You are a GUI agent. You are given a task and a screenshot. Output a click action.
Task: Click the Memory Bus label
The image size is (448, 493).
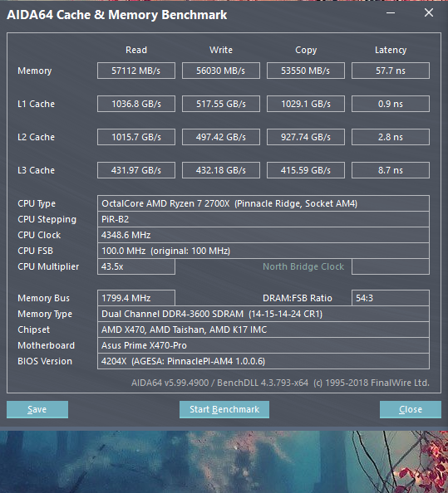click(x=43, y=298)
